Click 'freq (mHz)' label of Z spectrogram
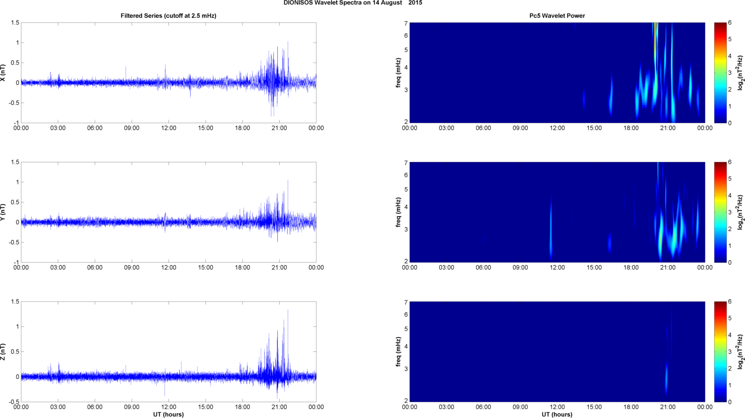The image size is (745, 418). (x=399, y=352)
